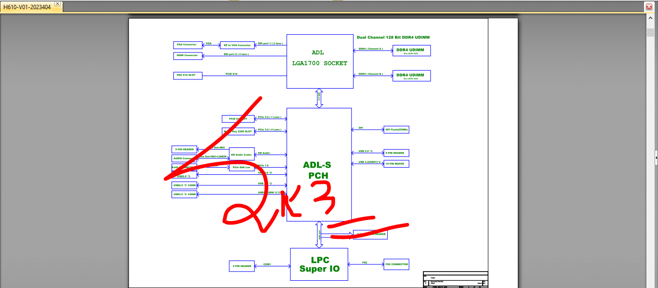Click the 'DDI port 2 ( 4 lane )' label

click(x=236, y=54)
